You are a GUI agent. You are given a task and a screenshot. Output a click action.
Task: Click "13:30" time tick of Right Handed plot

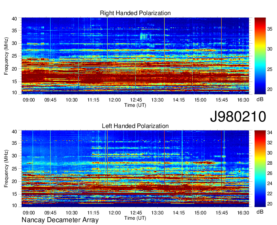pos(157,100)
